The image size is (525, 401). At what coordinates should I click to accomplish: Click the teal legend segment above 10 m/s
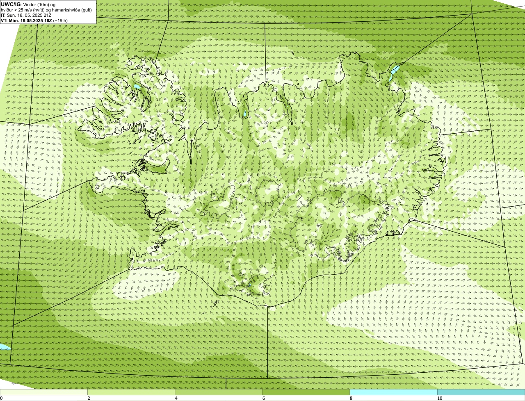click(x=481, y=392)
